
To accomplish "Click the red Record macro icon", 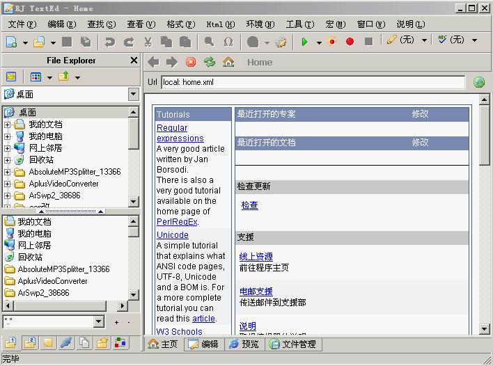I will click(x=350, y=42).
